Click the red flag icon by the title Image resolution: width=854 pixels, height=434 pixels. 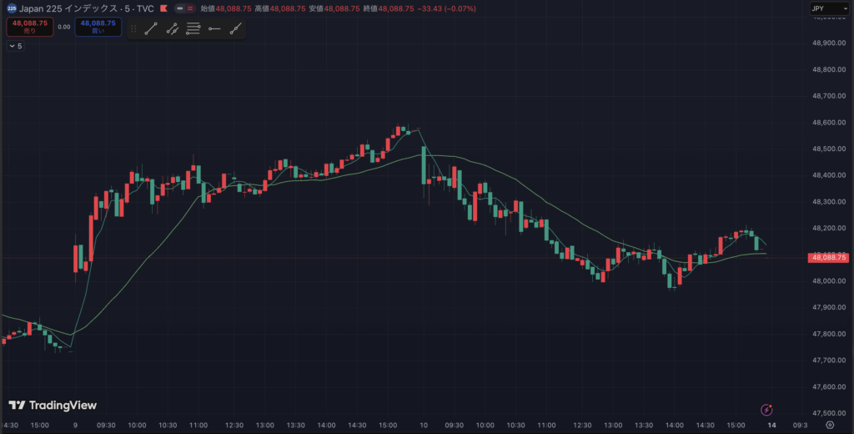163,8
